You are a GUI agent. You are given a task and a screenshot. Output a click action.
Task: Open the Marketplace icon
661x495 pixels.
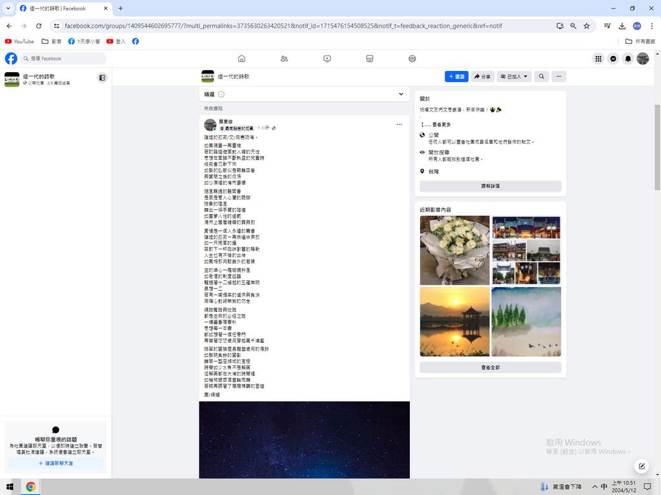coord(370,59)
